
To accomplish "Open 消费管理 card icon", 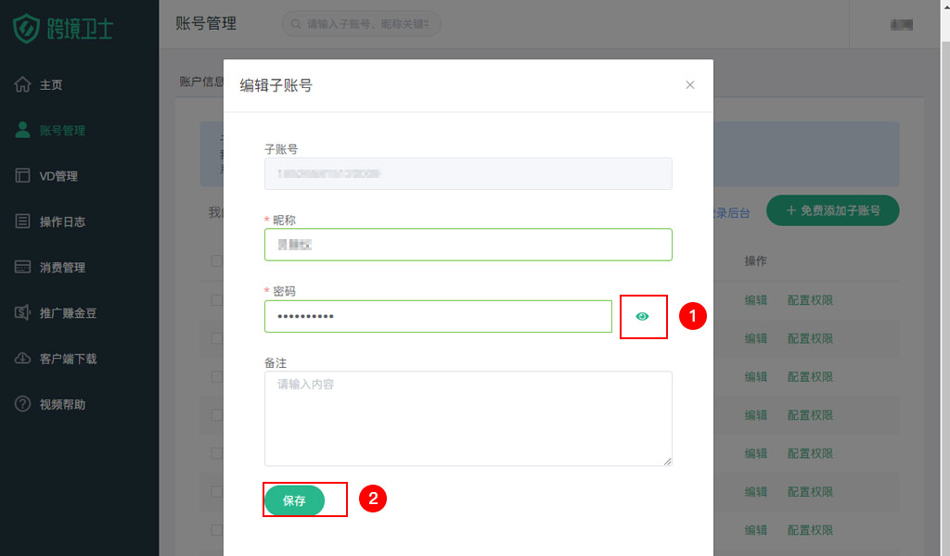I will coord(22,267).
